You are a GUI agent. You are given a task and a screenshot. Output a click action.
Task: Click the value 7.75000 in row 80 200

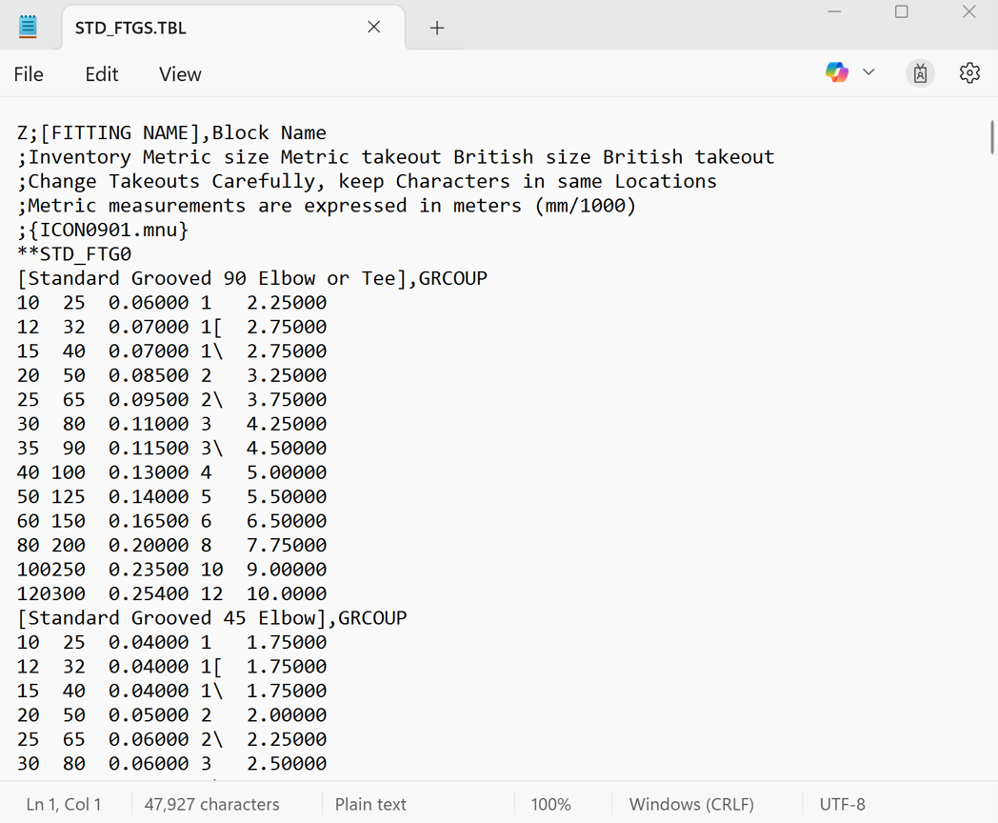287,545
